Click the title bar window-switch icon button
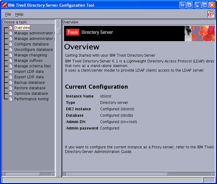Image resolution: width=217 pixels, height=184 pixels. (x=190, y=5)
